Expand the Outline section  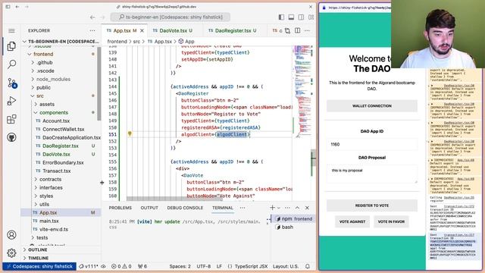37,249
